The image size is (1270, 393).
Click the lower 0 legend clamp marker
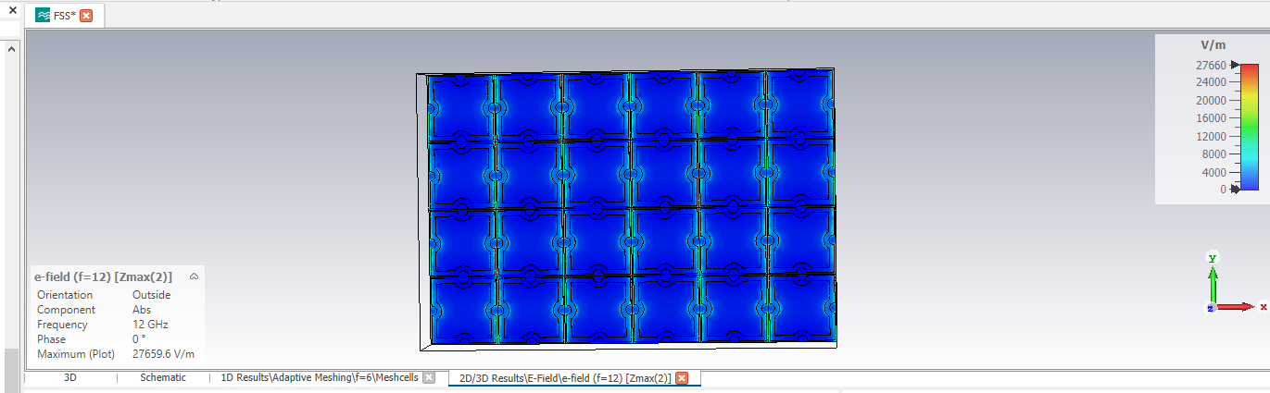tap(1235, 190)
